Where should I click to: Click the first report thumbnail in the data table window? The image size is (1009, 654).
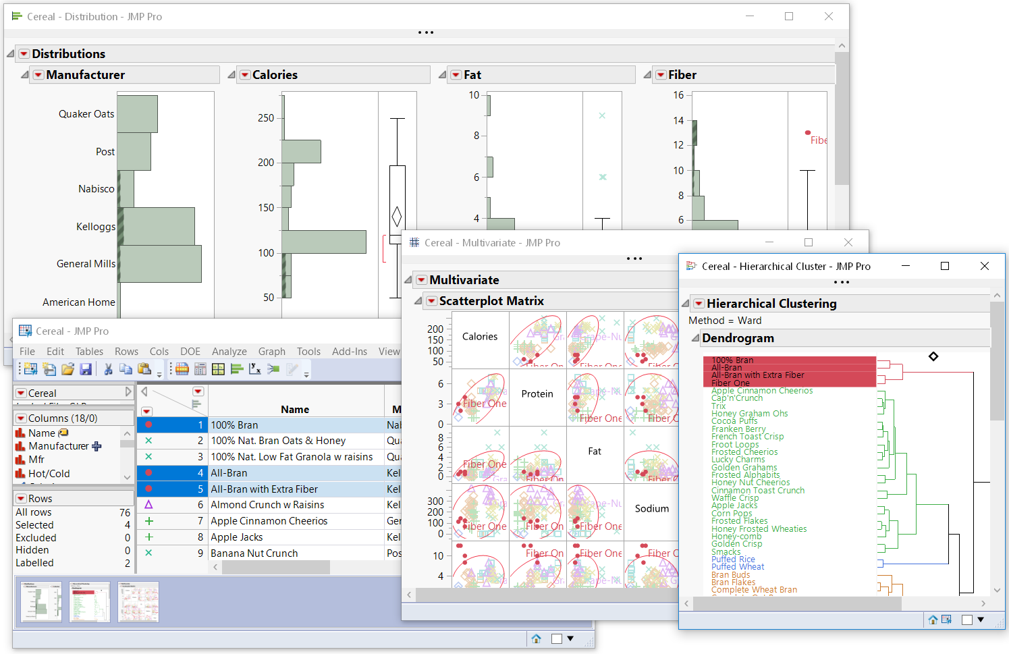coord(40,601)
